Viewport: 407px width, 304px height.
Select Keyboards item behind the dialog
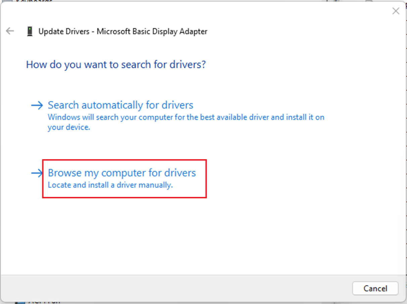34,1
